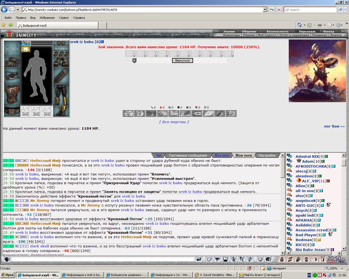
Task: Switch to the Все логи tab
Action: tap(222, 155)
